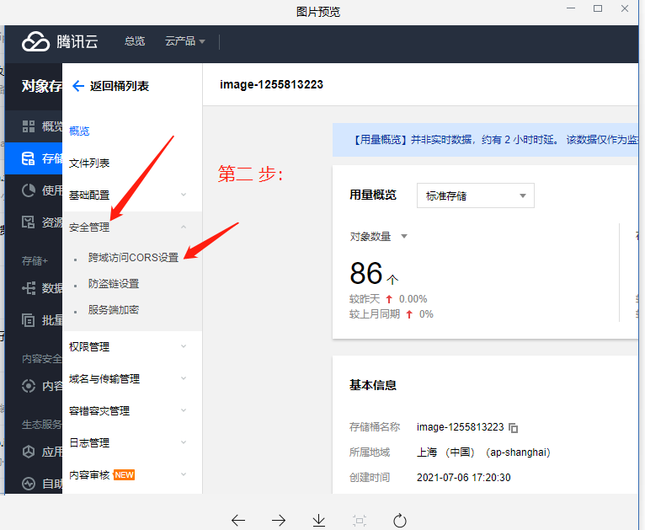Click the image-1255813223 page title

pyautogui.click(x=271, y=85)
